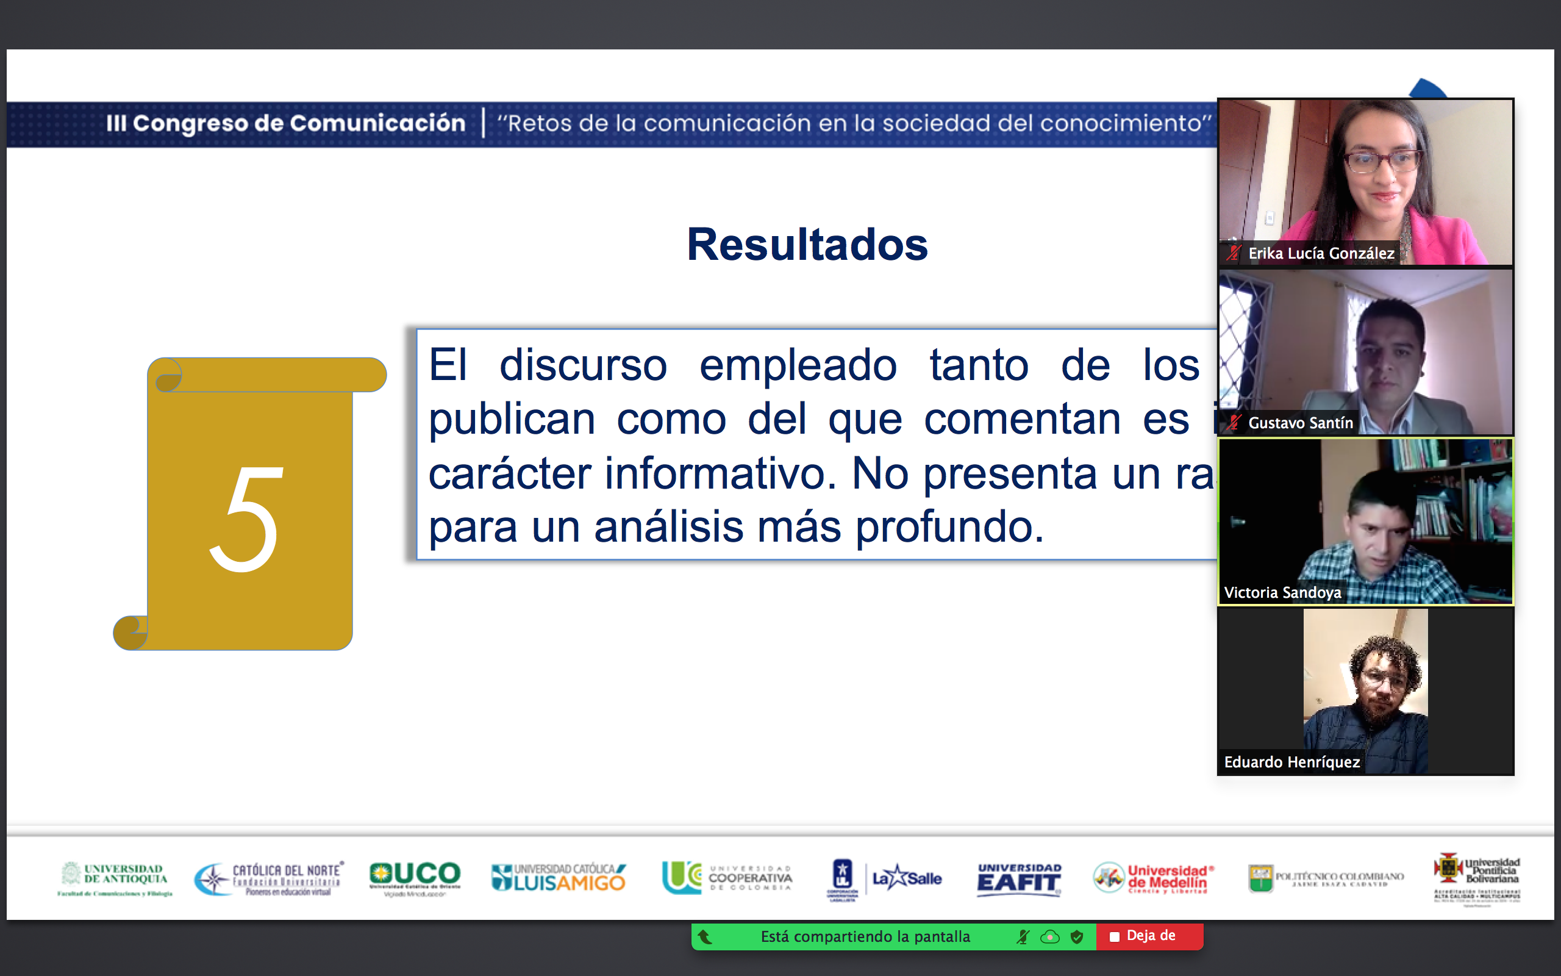The height and width of the screenshot is (976, 1561).
Task: Click the golden scroll numbered 5
Action: point(248,503)
